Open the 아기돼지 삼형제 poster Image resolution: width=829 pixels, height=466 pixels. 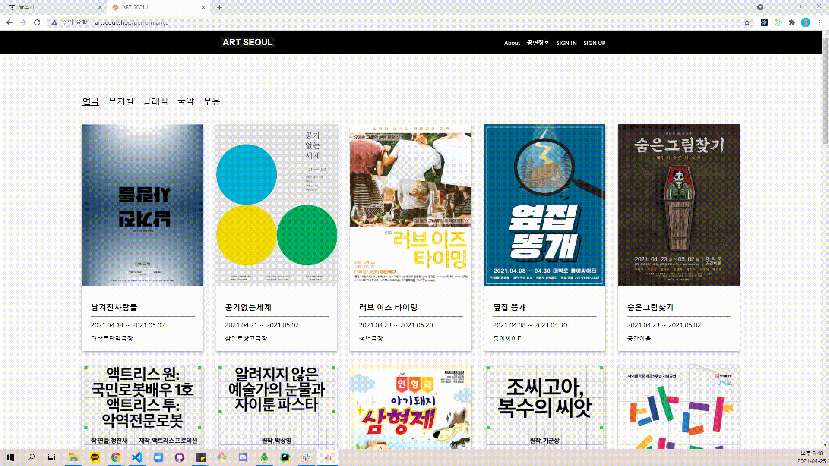[x=411, y=406]
